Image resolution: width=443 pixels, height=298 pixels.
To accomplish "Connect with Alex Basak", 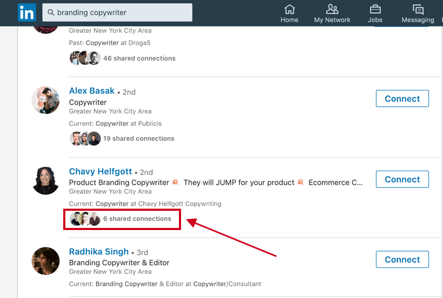I will 402,98.
